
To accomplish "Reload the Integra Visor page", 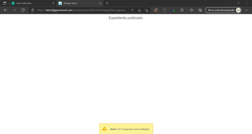I will 23,10.
